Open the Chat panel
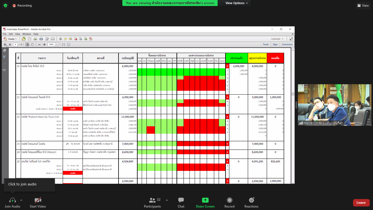373x210 pixels. pos(181,200)
